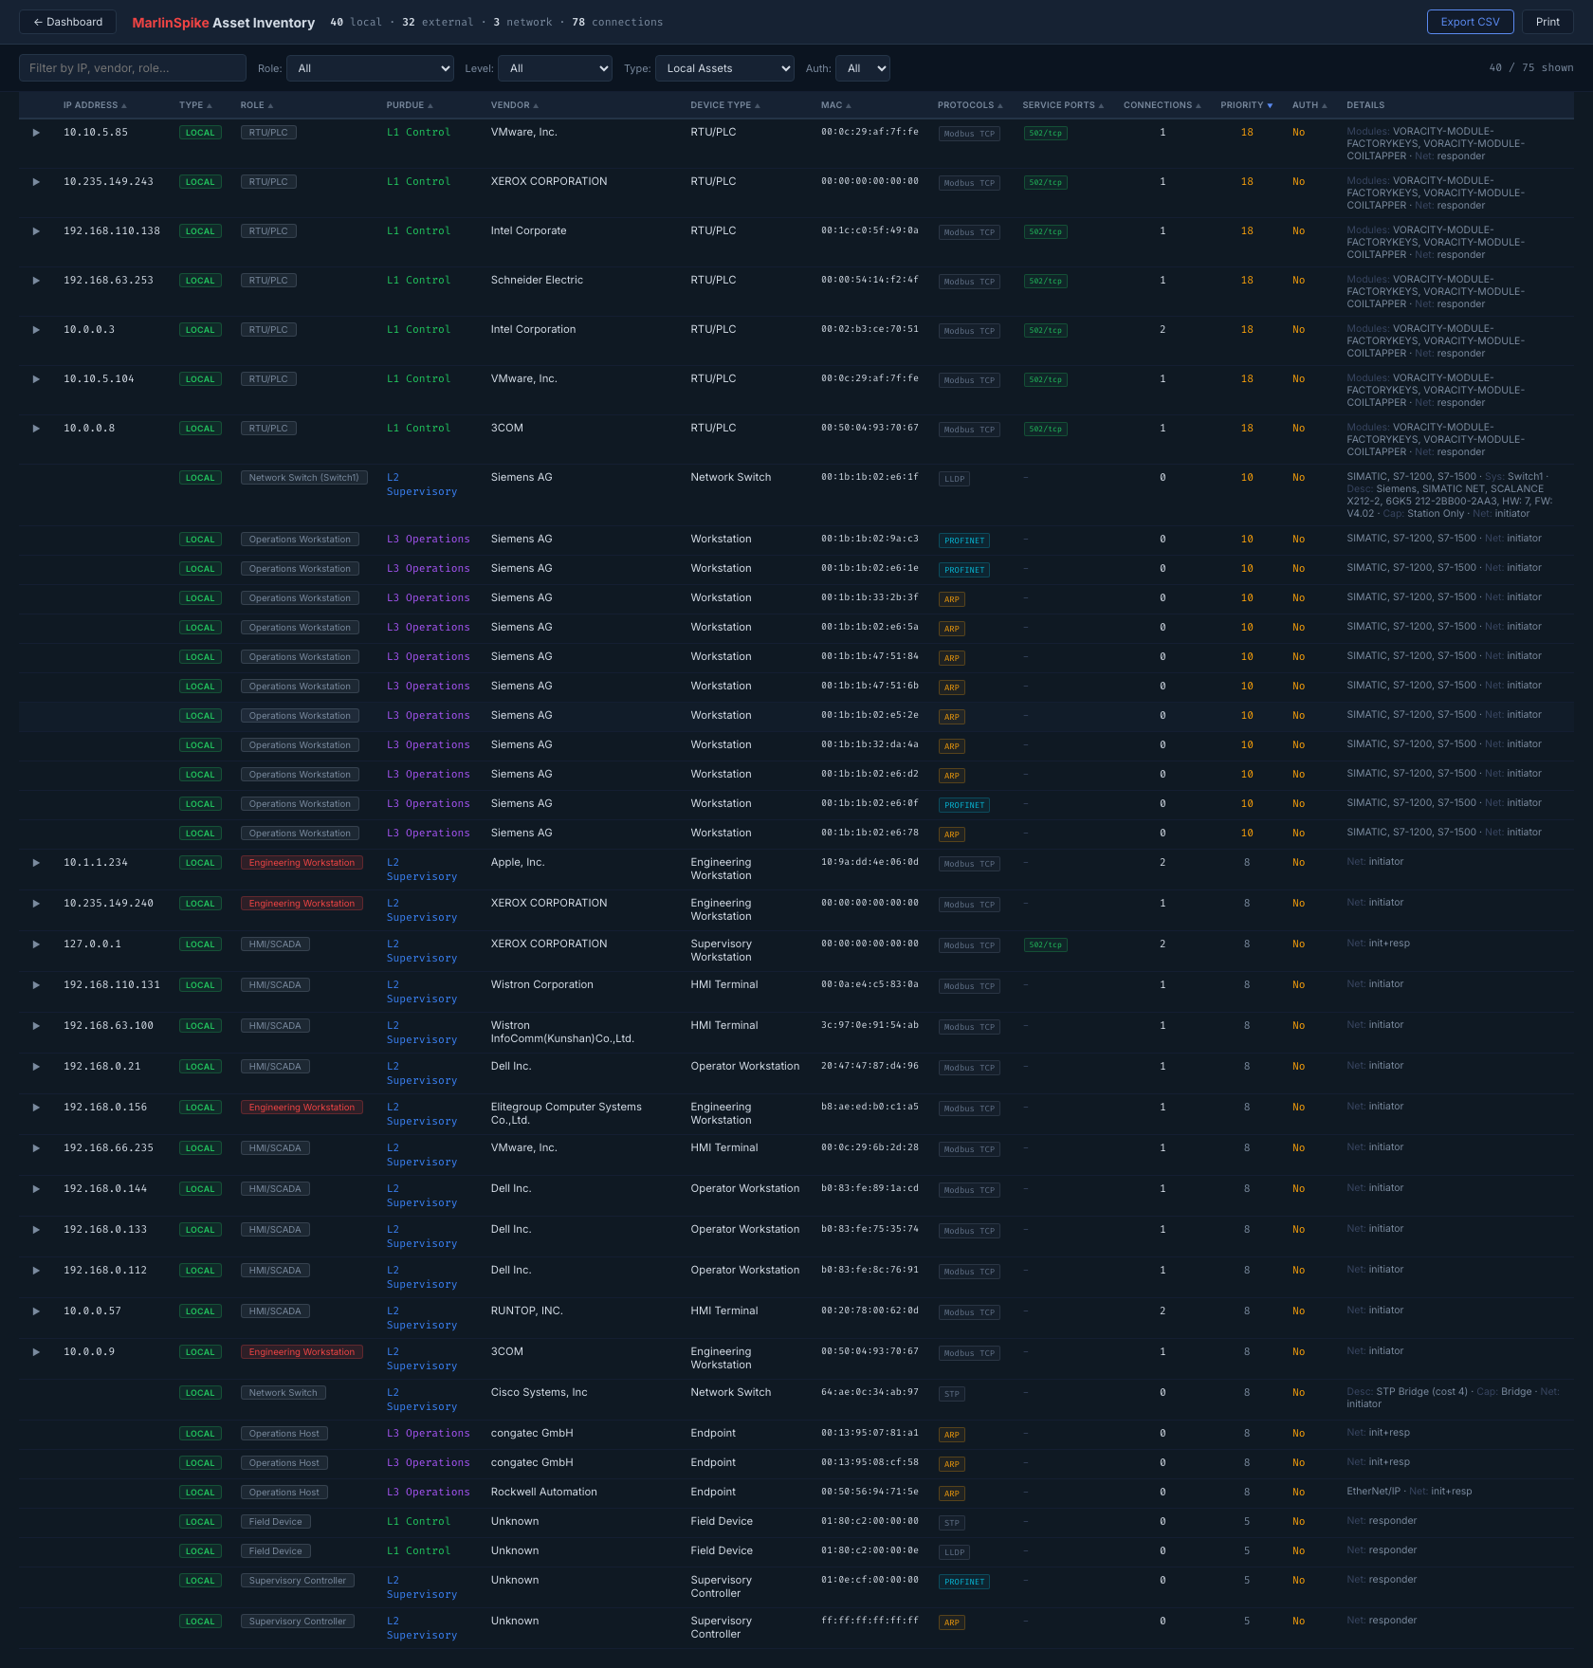Image resolution: width=1593 pixels, height=1668 pixels.
Task: Toggle sort order on the PRIORITY column
Action: click(1245, 105)
